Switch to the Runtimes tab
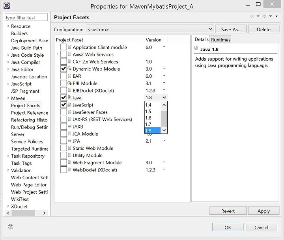The height and width of the screenshot is (240, 284). [x=220, y=40]
